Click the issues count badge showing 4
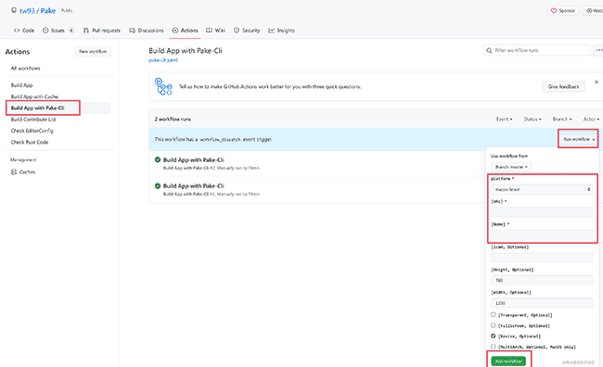The height and width of the screenshot is (367, 603). click(71, 31)
